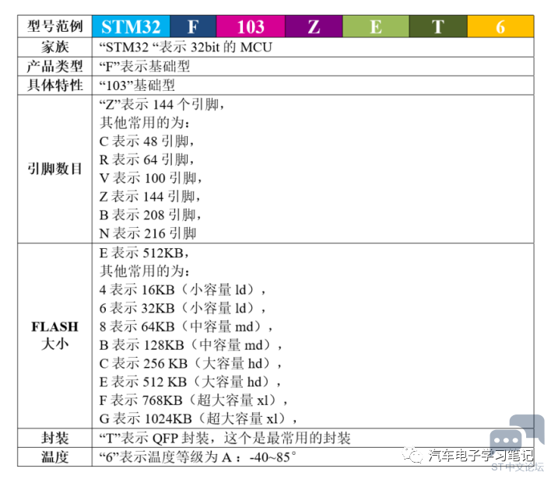Click the text “103”基础型
Screen dimensions: 551x479
click(137, 85)
